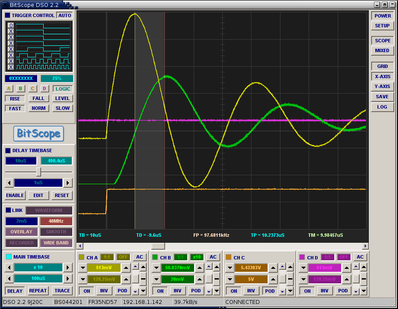Toggle the Delay Timebase indicator square
Image resolution: width=398 pixels, height=309 pixels.
(x=8, y=150)
